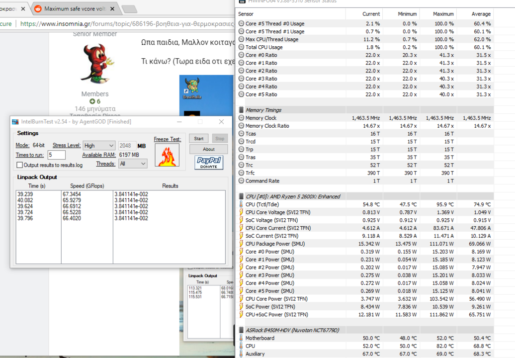This screenshot has height=358, width=515.
Task: Click the Start button in IntelBurnTest
Action: click(x=199, y=139)
